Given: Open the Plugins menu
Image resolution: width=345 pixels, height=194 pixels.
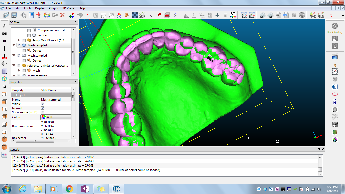Looking at the screenshot, I should click(x=54, y=8).
